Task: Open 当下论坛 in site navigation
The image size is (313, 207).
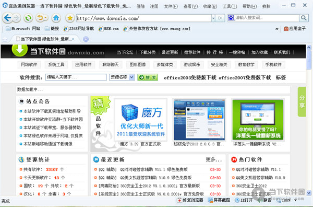Action: pyautogui.click(x=125, y=52)
